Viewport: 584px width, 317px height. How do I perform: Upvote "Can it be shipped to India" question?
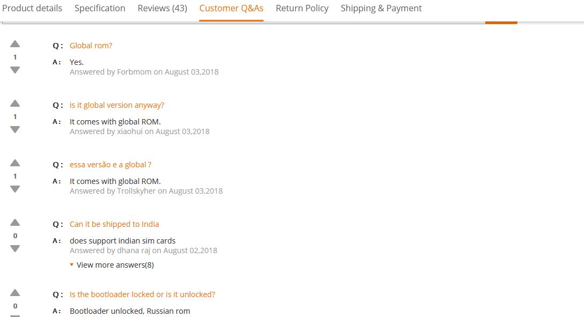click(15, 223)
